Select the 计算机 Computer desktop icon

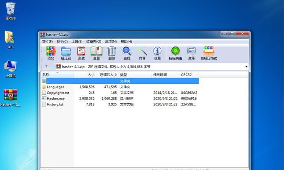pos(10,66)
